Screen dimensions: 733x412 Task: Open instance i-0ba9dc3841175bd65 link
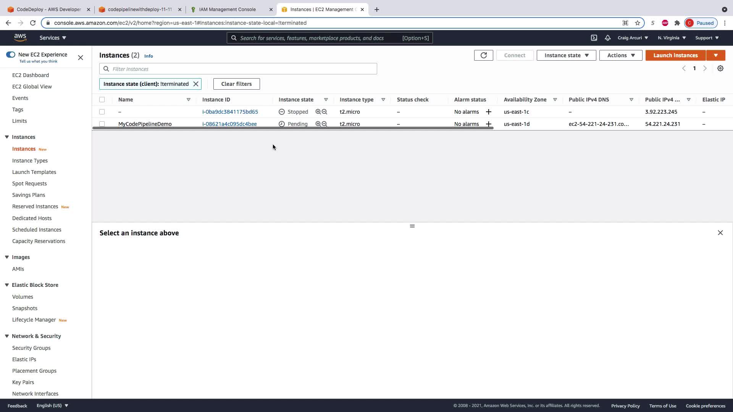[x=230, y=112]
